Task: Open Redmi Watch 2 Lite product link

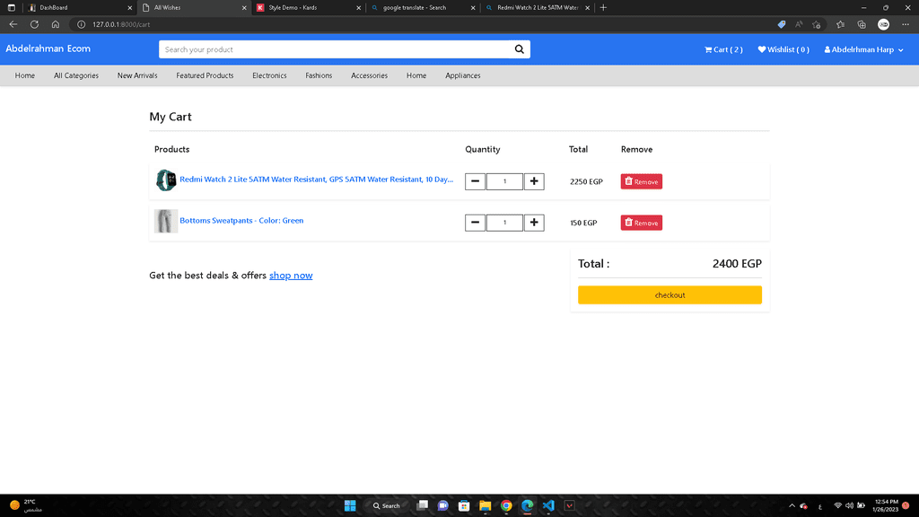Action: pyautogui.click(x=317, y=180)
